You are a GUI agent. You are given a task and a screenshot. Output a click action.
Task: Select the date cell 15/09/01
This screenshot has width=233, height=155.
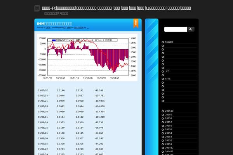point(43,133)
